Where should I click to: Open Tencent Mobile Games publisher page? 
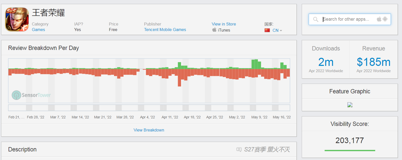(x=165, y=30)
